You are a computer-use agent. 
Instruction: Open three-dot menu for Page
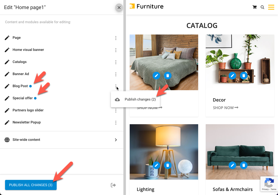pyautogui.click(x=116, y=38)
